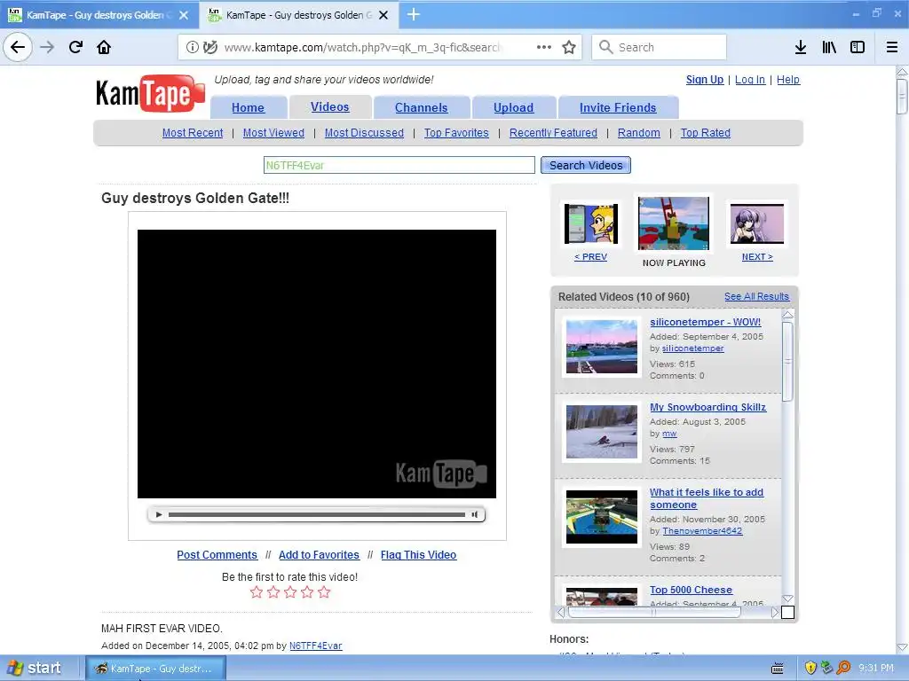Screen dimensions: 909x681
Task: Open the Windows start menu
Action: click(x=35, y=668)
